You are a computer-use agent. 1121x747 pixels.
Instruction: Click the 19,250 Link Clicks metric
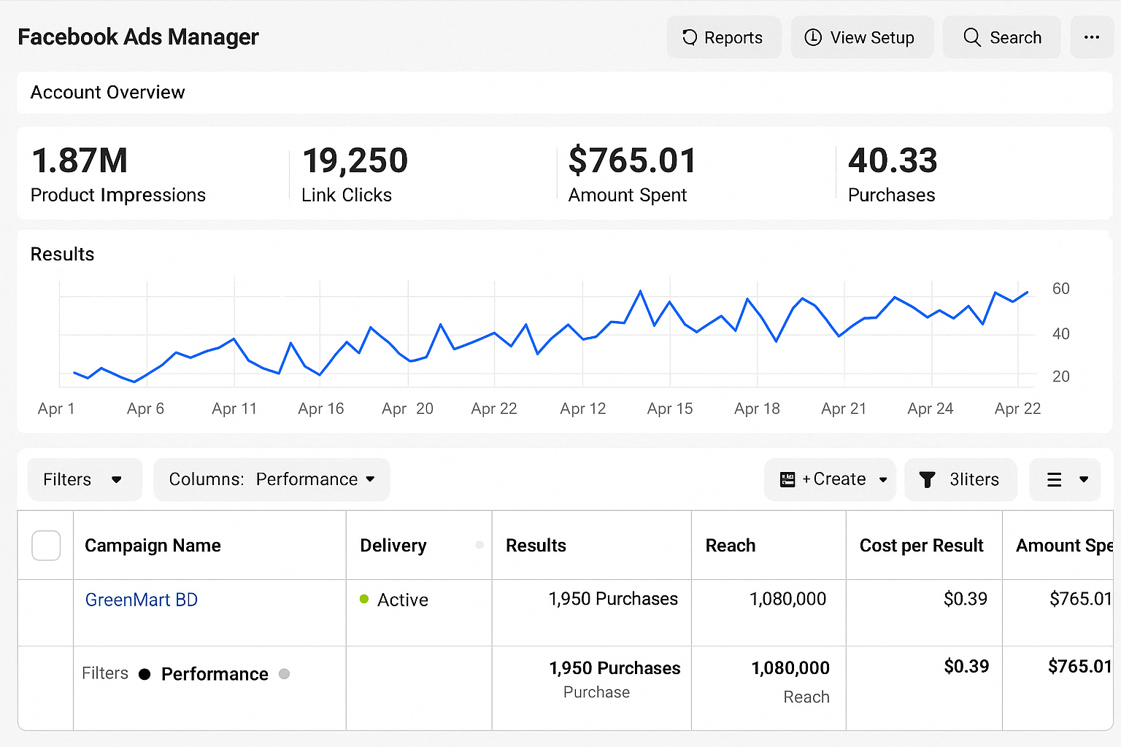coord(355,174)
